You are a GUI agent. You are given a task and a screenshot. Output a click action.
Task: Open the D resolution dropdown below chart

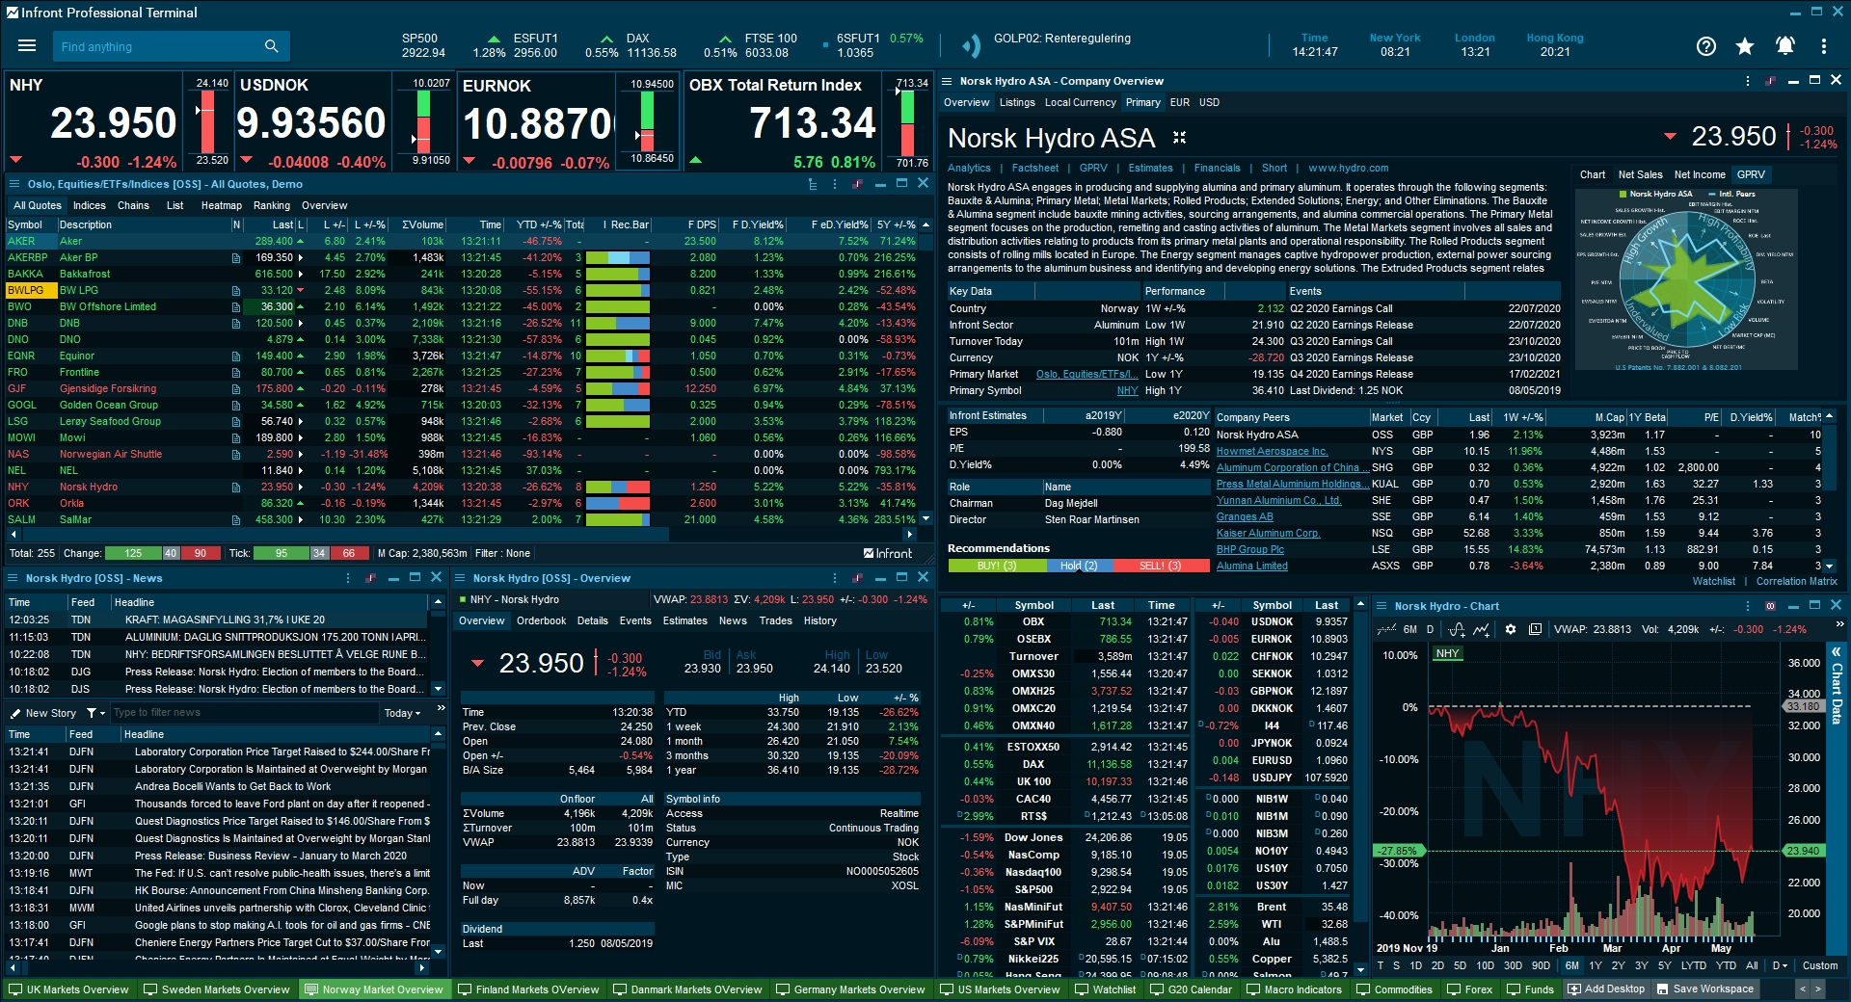coord(1779,965)
